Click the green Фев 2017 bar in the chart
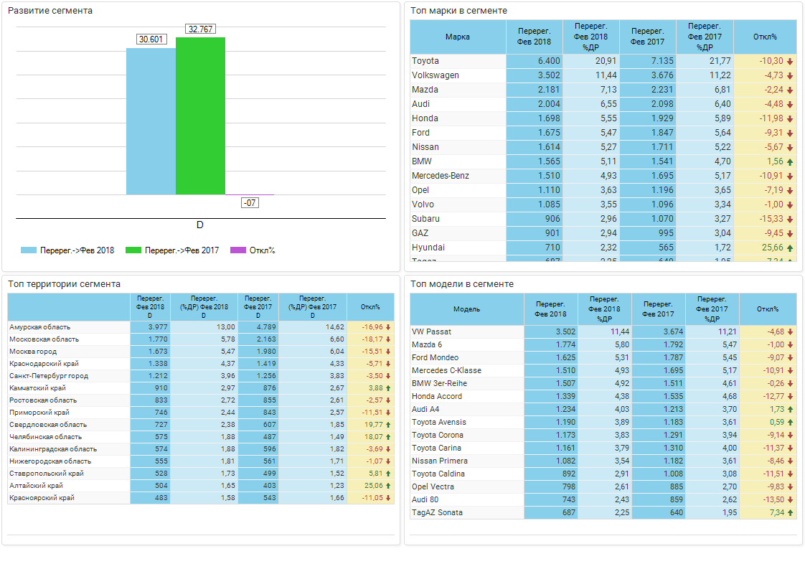805x569 pixels. click(x=200, y=116)
